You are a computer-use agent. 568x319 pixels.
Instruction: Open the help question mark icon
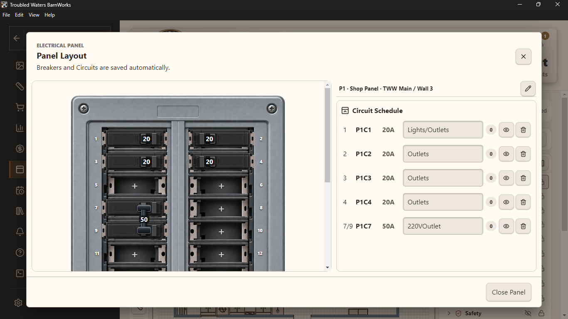coord(20,253)
